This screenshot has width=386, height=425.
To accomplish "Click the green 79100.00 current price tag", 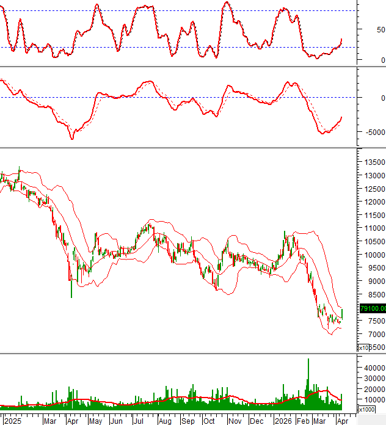I will click(372, 308).
